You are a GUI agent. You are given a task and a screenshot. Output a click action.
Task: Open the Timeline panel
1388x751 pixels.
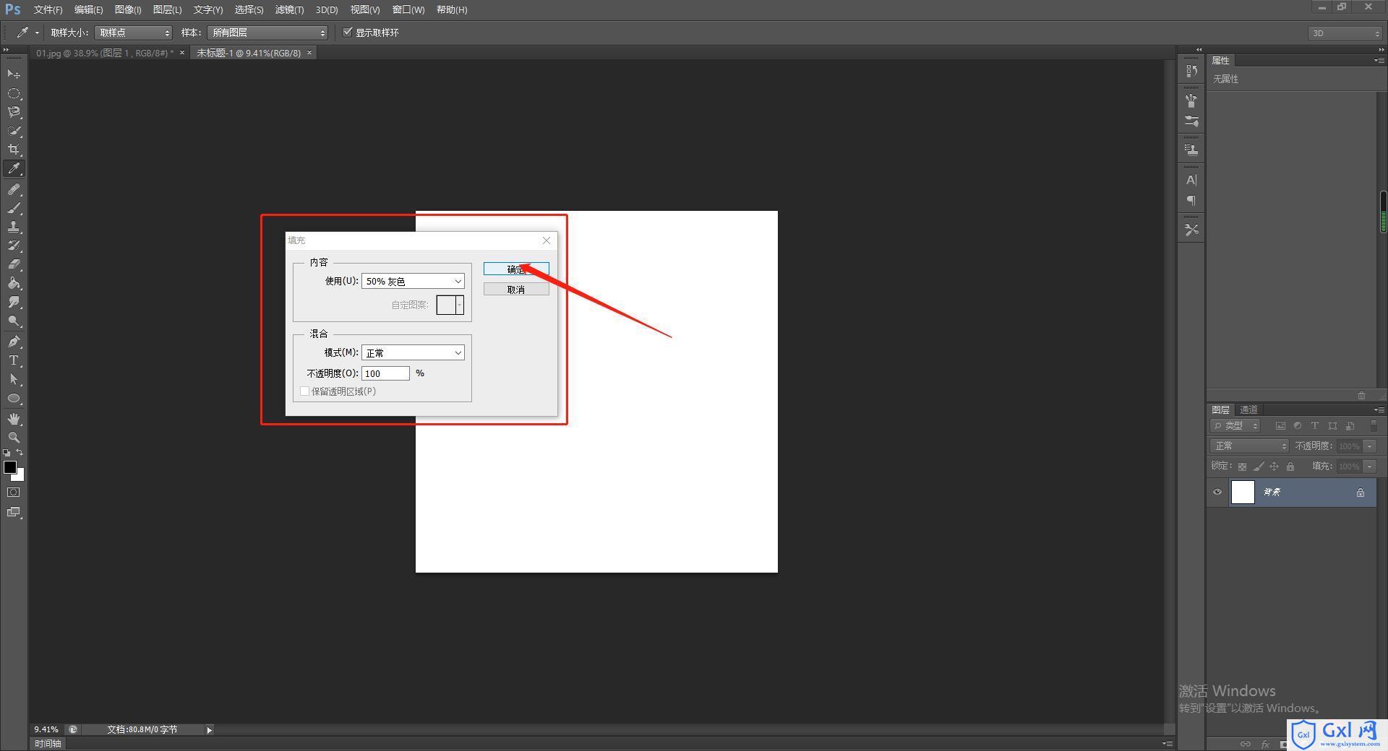(x=48, y=743)
